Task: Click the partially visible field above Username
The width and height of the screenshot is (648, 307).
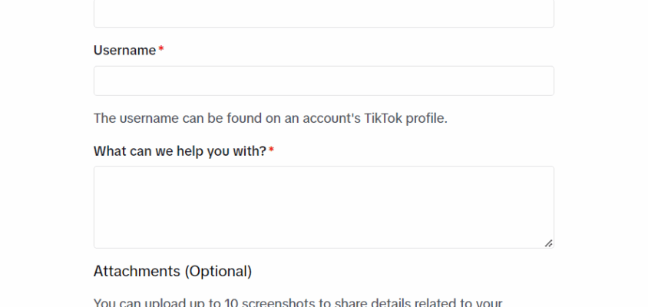Action: 323,14
